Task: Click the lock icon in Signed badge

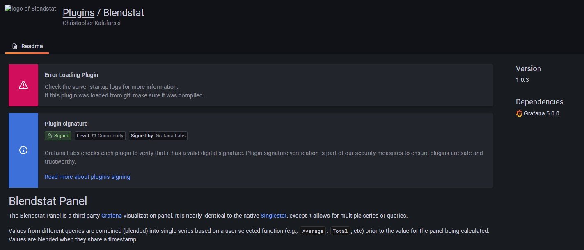Action: coord(50,136)
